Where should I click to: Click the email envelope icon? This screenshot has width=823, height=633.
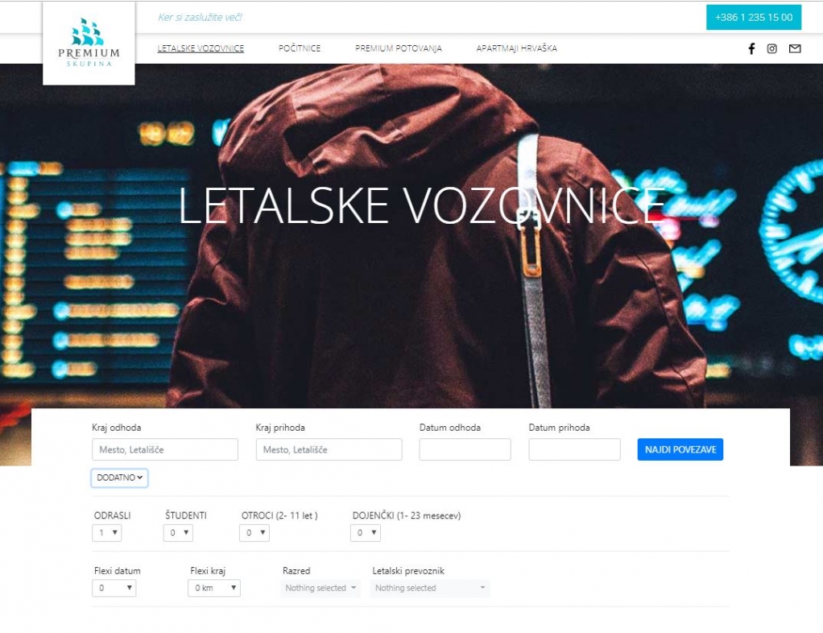[795, 49]
